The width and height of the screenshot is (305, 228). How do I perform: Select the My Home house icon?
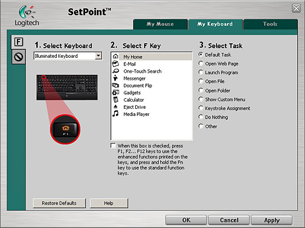pyautogui.click(x=116, y=57)
